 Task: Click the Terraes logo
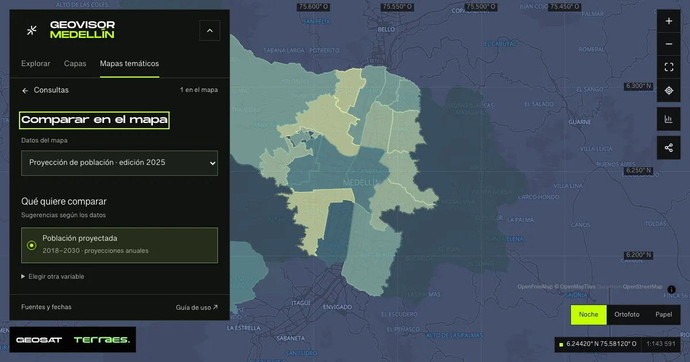coord(102,340)
